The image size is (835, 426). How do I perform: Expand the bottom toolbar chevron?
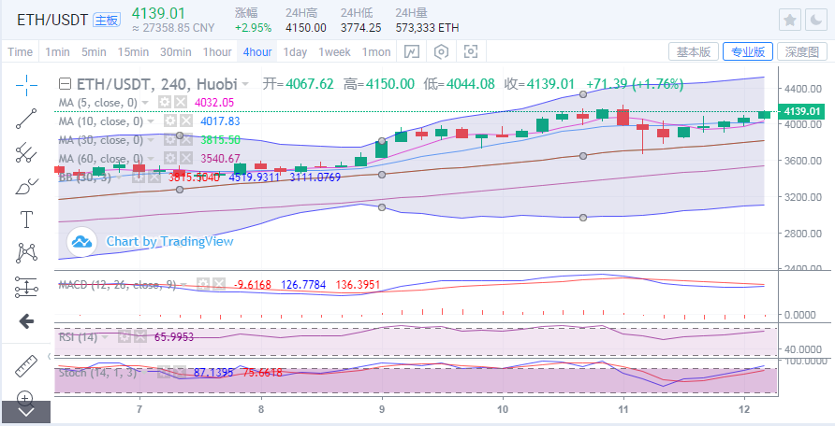pos(26,412)
